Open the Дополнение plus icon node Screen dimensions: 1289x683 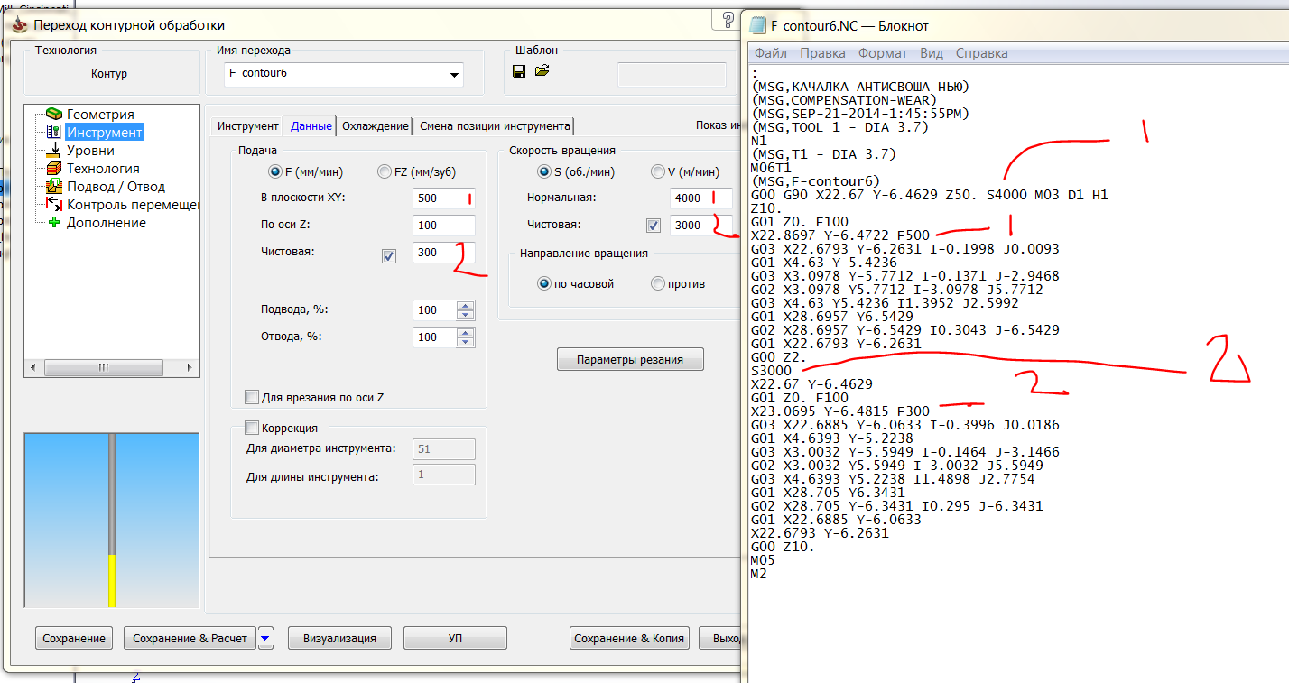click(x=54, y=223)
